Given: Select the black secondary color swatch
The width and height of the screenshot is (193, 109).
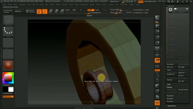Looking at the screenshot, I should coord(5,89).
